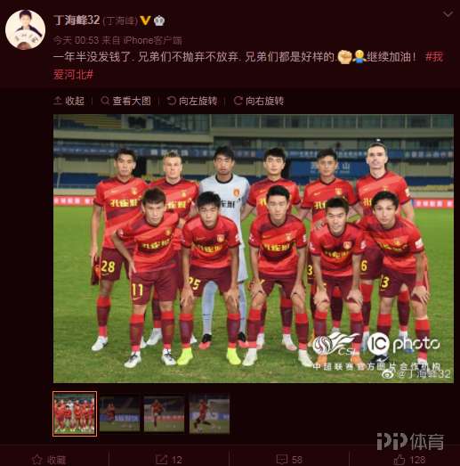The height and width of the screenshot is (466, 460).
Task: Collapse the image with 收起
Action: coord(69,101)
